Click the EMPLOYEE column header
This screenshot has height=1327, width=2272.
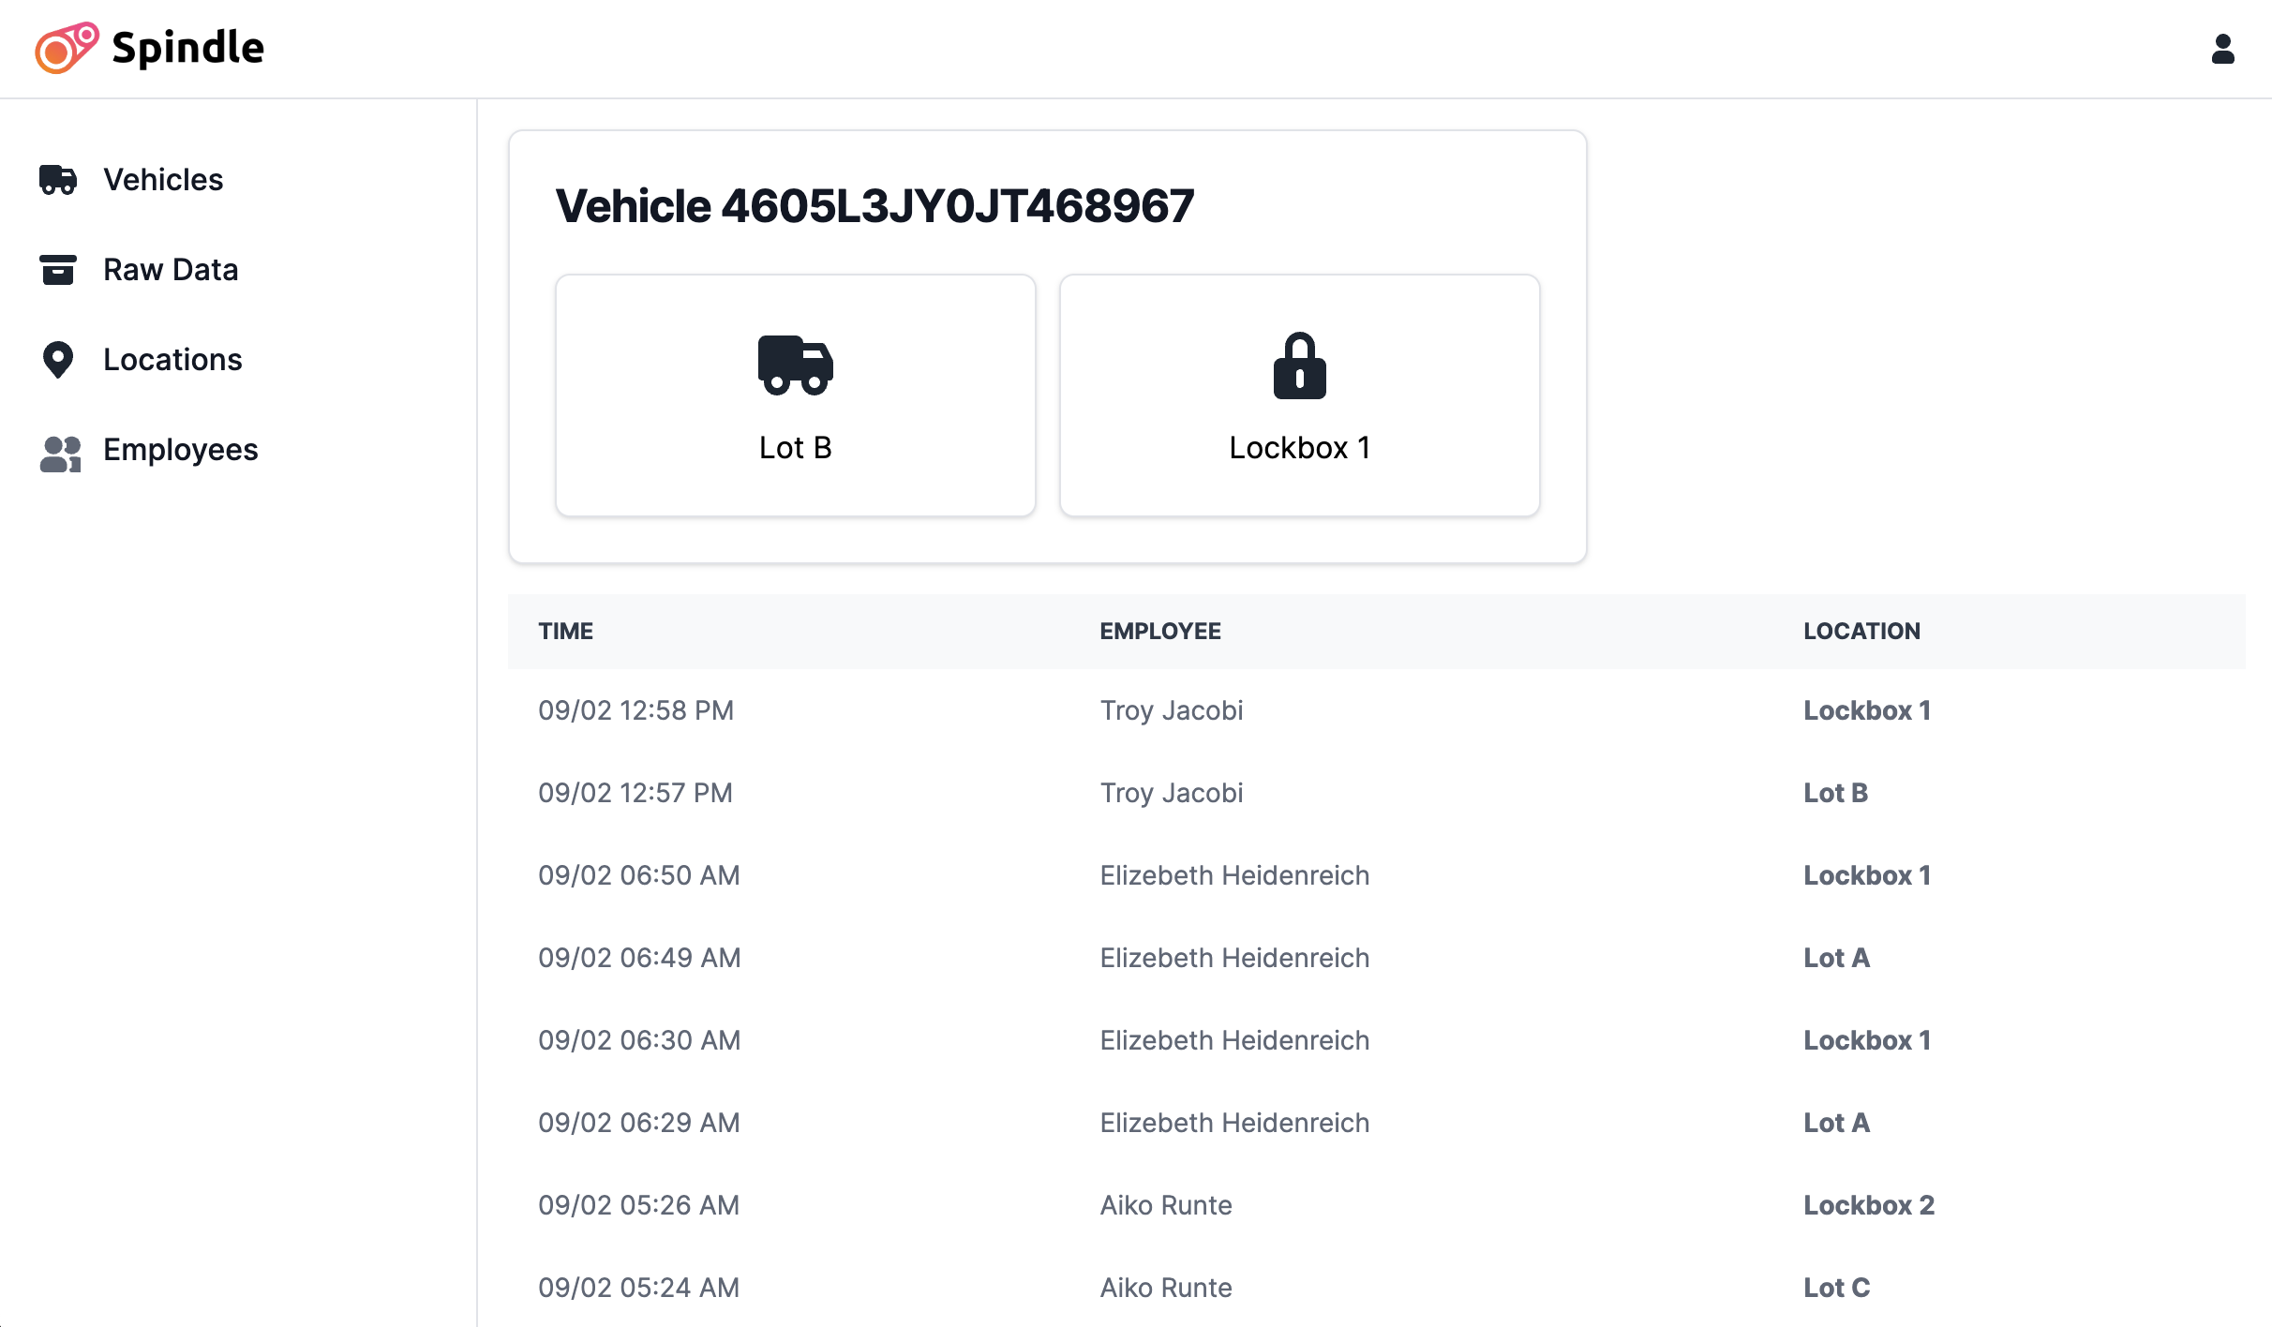pyautogui.click(x=1160, y=631)
